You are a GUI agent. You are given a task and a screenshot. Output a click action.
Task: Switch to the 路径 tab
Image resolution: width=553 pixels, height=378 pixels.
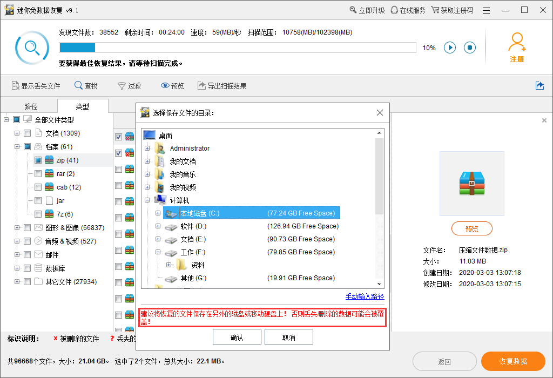tap(31, 106)
